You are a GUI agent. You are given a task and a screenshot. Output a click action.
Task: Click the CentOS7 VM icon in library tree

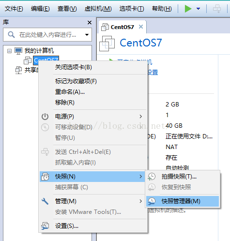point(28,60)
